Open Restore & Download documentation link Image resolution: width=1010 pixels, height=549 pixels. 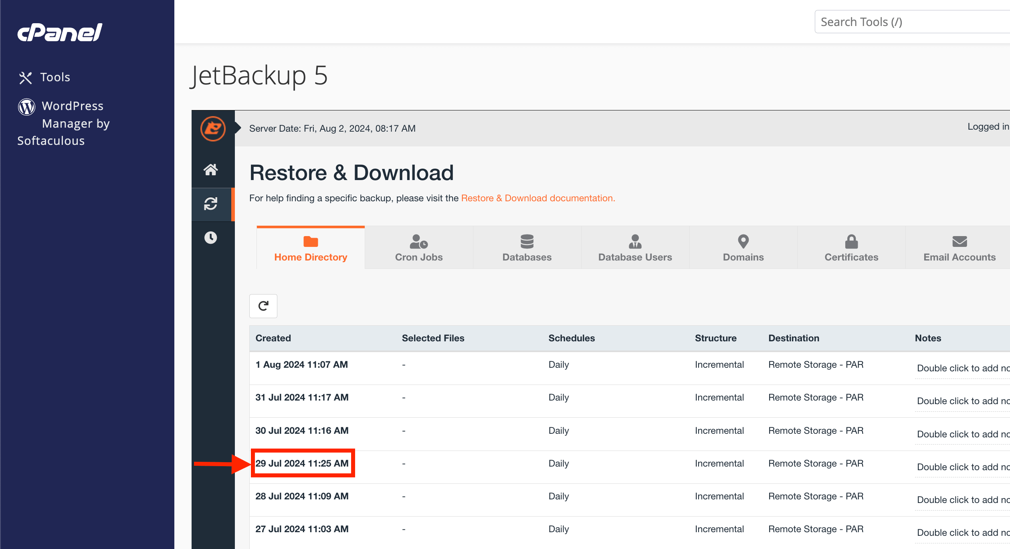[x=538, y=198]
